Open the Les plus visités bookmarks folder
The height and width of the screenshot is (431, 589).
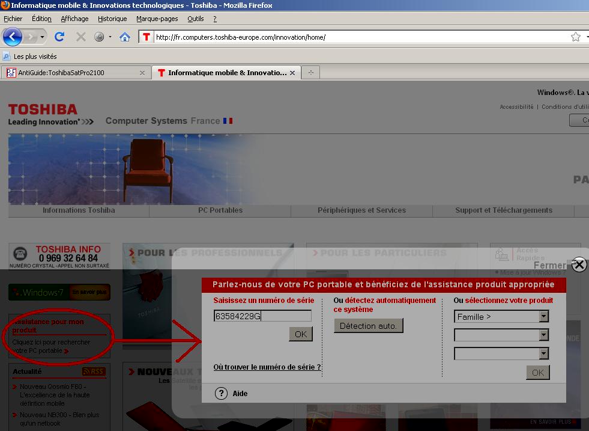(30, 57)
